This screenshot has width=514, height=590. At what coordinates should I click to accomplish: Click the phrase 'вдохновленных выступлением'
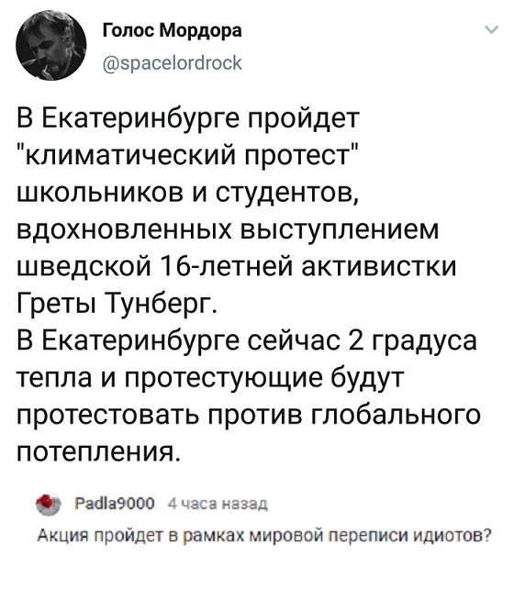coord(228,230)
